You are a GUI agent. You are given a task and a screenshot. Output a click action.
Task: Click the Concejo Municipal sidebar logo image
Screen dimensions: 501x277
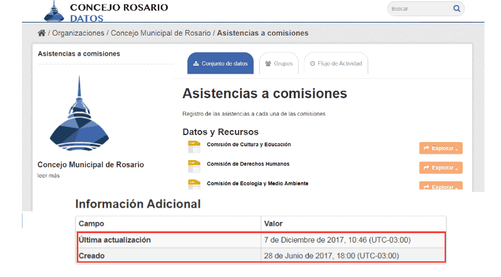(x=79, y=114)
